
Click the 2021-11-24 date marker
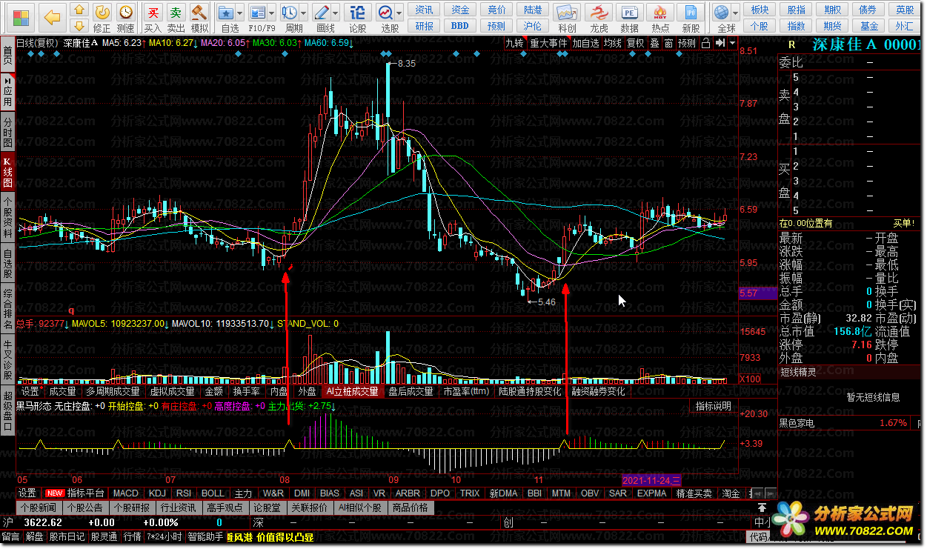[652, 481]
